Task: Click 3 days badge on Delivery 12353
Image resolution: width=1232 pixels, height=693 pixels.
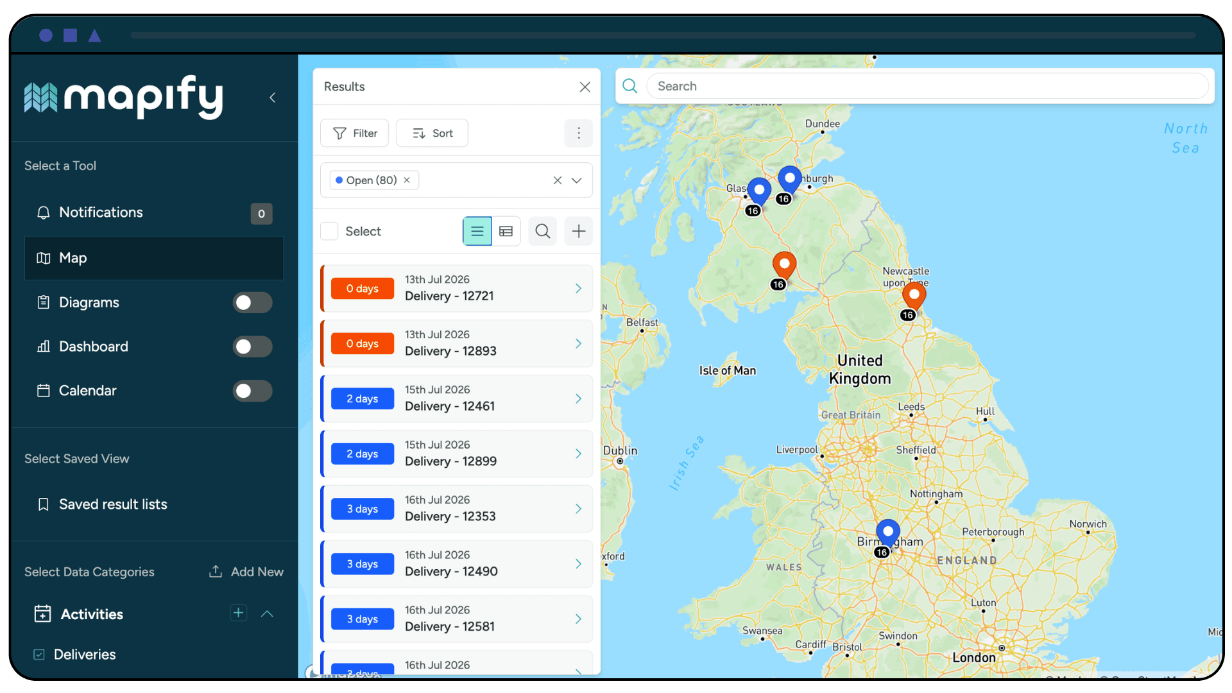Action: (x=363, y=509)
